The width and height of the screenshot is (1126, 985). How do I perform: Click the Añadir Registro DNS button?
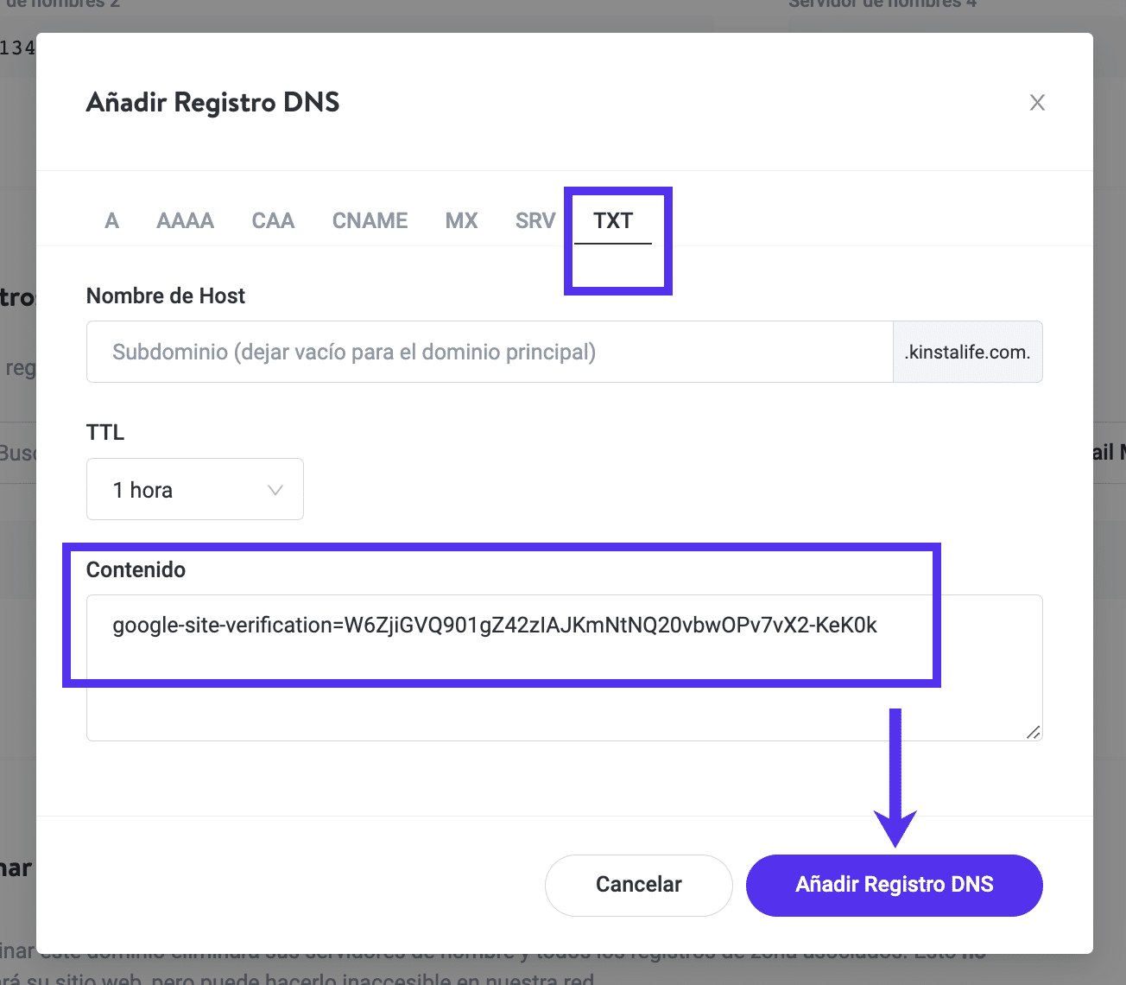(894, 885)
